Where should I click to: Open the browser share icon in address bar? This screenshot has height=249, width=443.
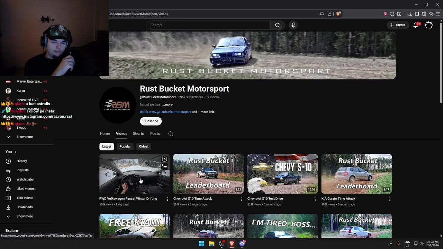pyautogui.click(x=330, y=14)
